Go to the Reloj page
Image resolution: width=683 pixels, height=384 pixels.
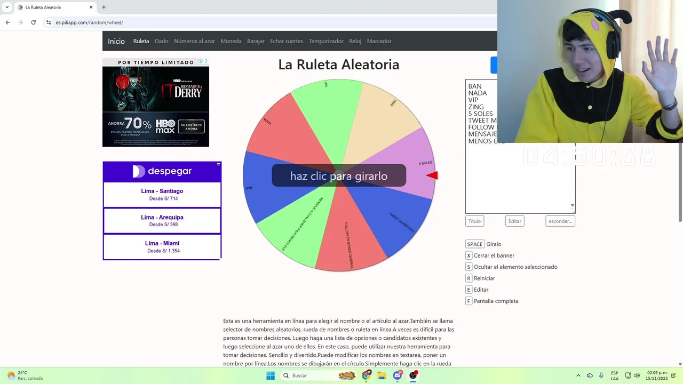(x=355, y=41)
